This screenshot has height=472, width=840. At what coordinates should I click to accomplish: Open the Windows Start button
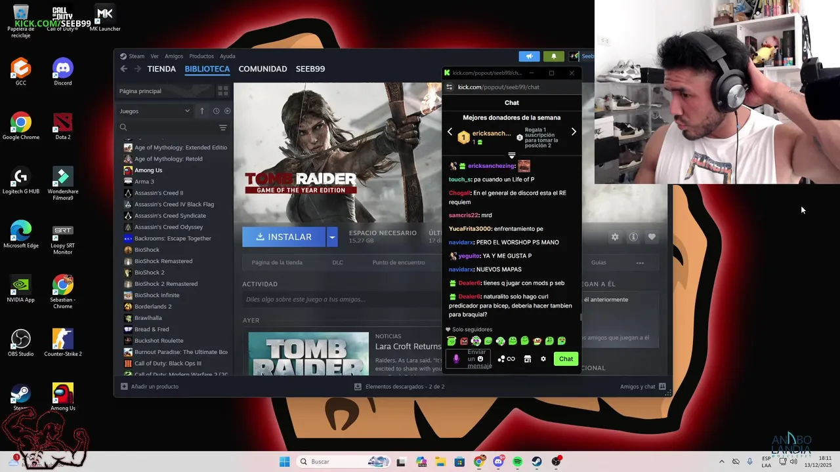tap(284, 462)
